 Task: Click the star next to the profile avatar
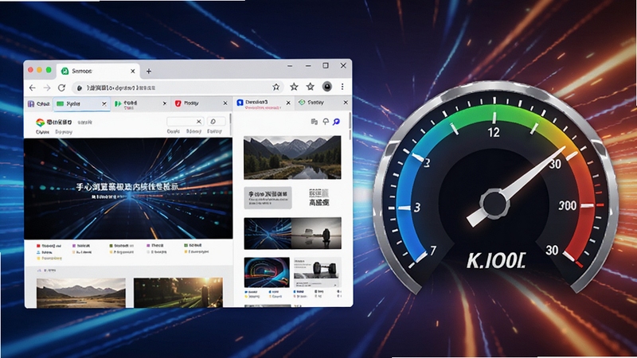pos(311,87)
